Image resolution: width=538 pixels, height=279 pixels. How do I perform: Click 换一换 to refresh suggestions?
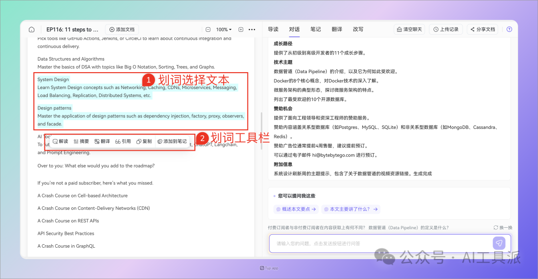point(503,228)
